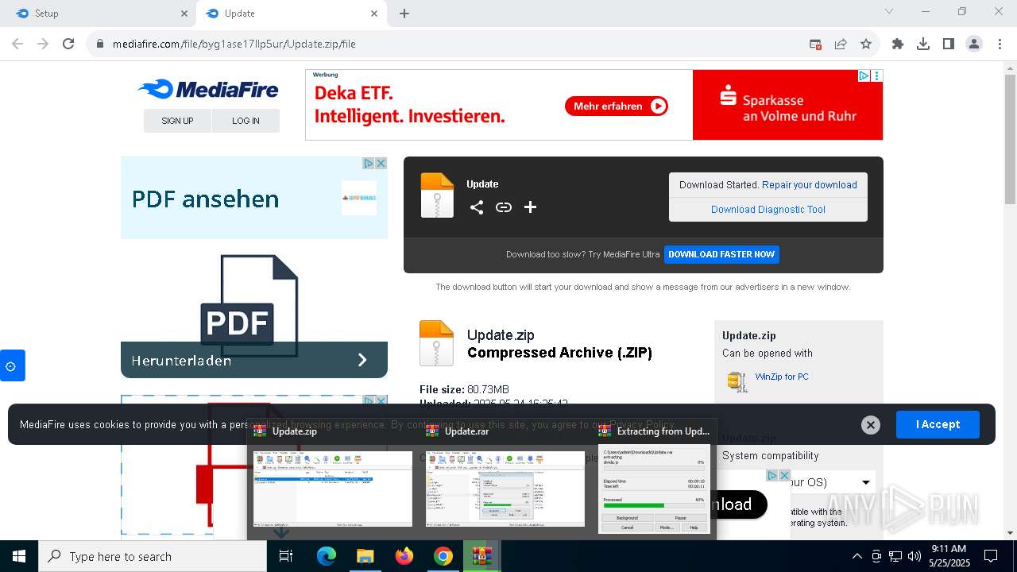Click Chrome taskbar icon
Viewport: 1017px width, 572px height.
click(443, 556)
